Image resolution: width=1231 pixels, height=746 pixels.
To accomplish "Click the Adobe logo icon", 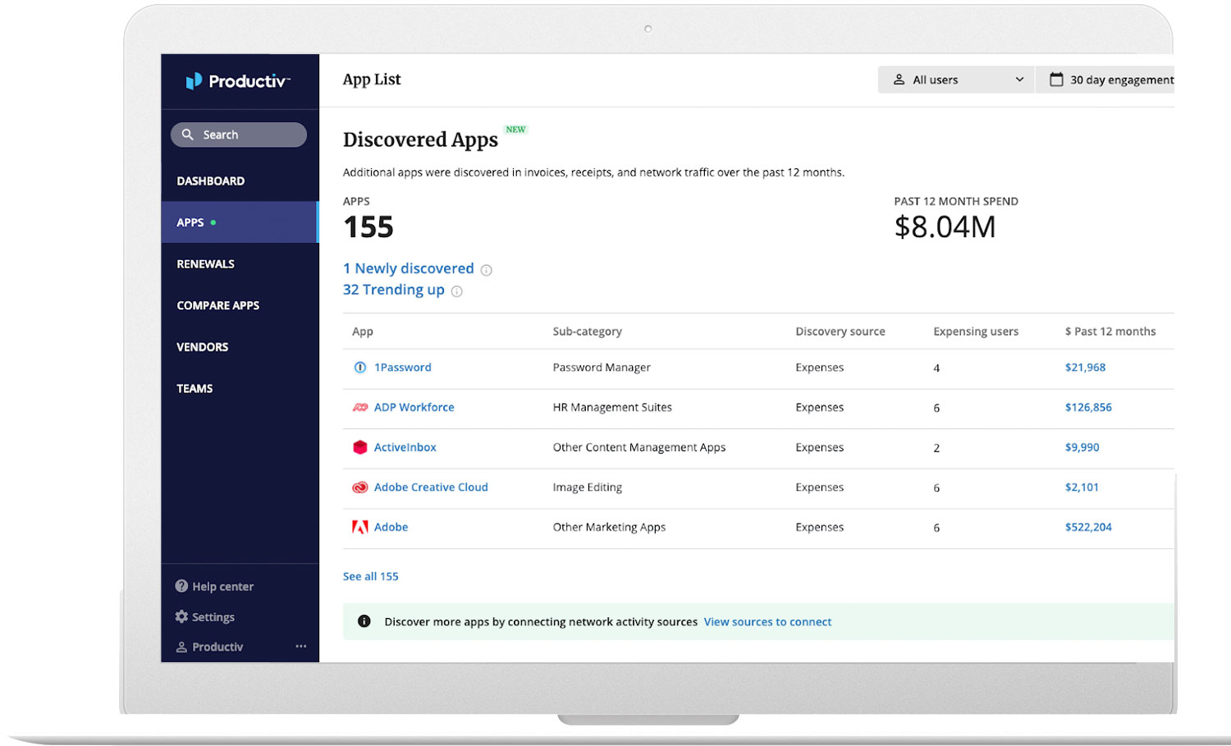I will (x=359, y=527).
